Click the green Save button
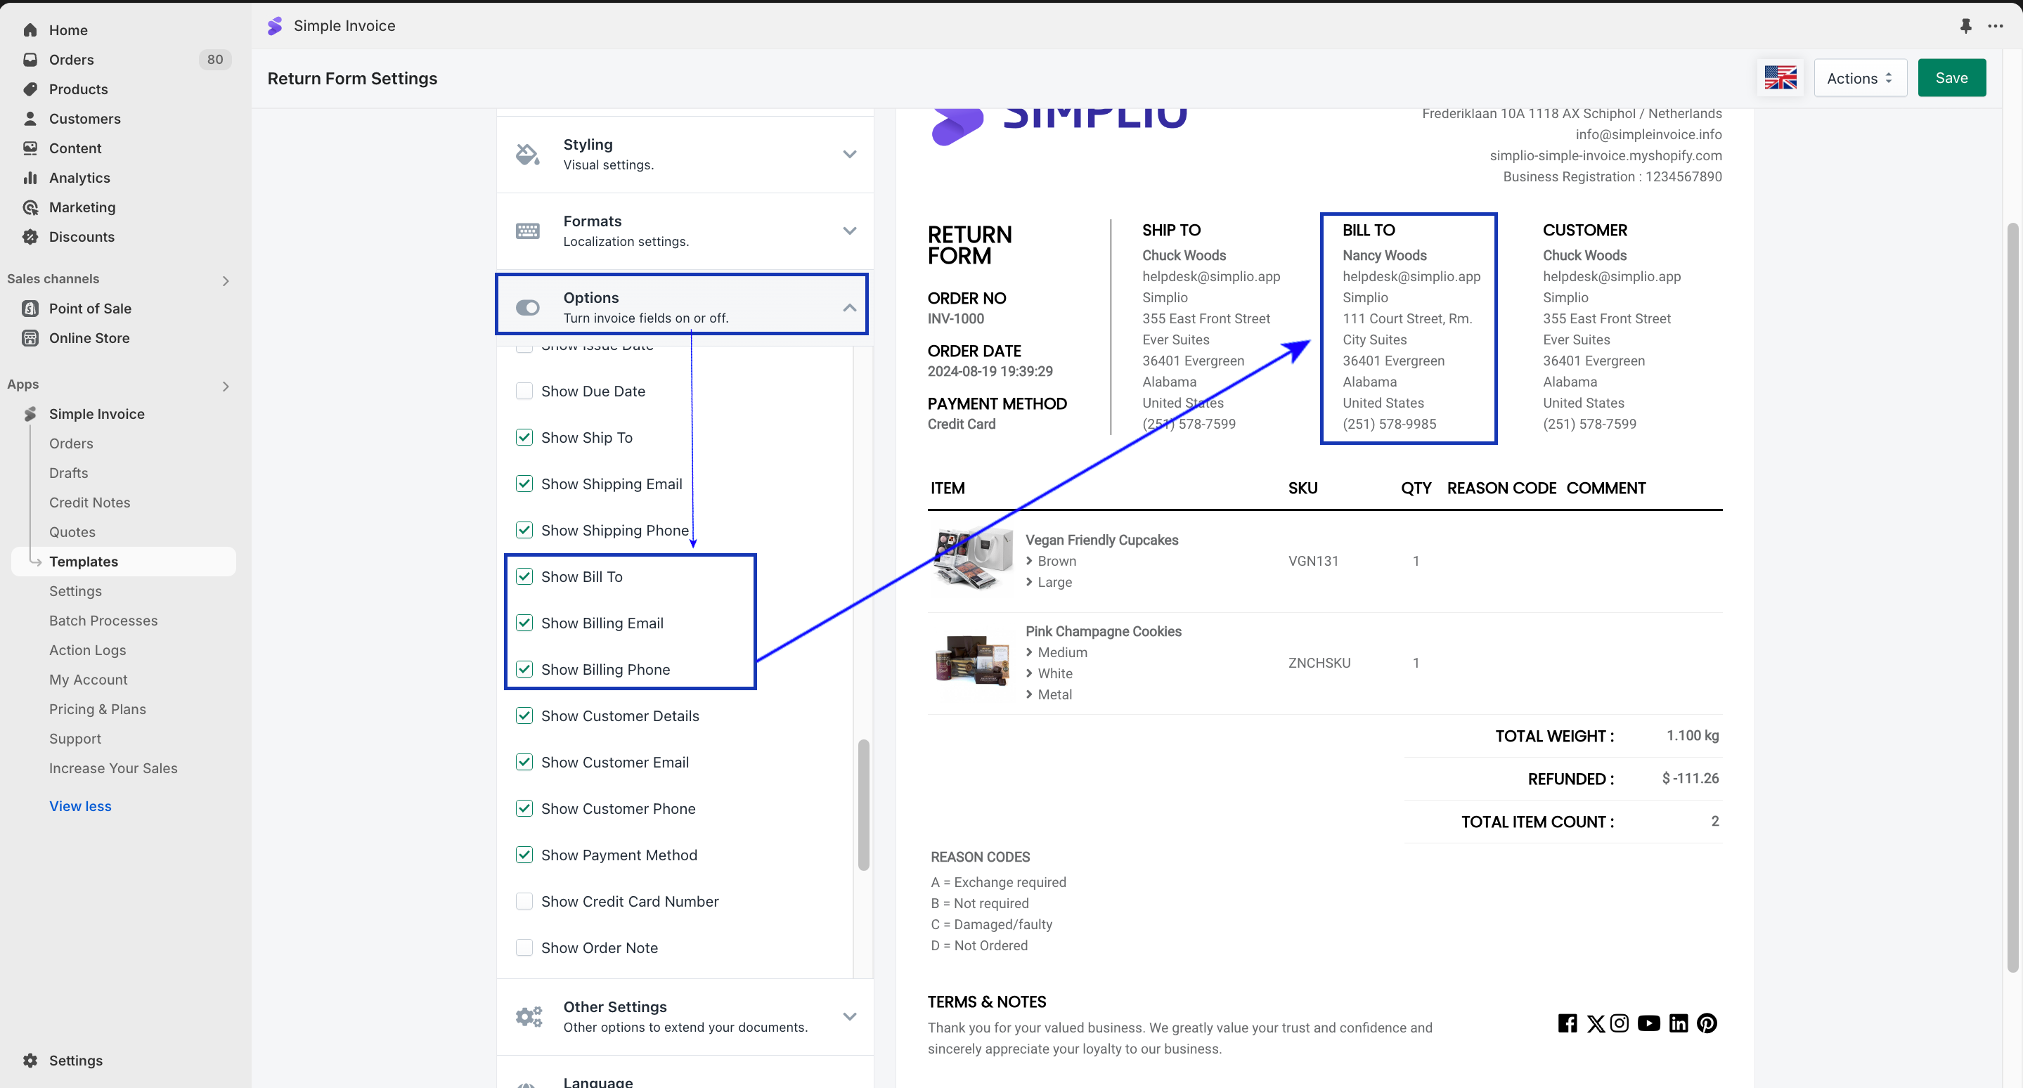 pos(1951,78)
